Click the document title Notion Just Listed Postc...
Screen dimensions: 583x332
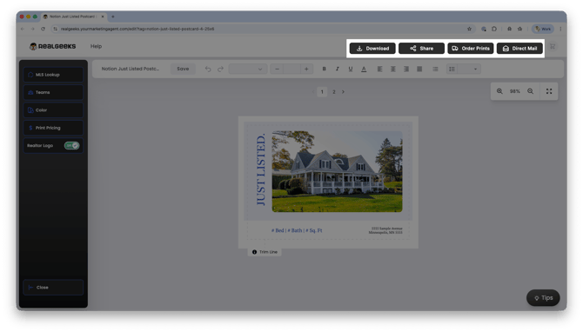[131, 69]
